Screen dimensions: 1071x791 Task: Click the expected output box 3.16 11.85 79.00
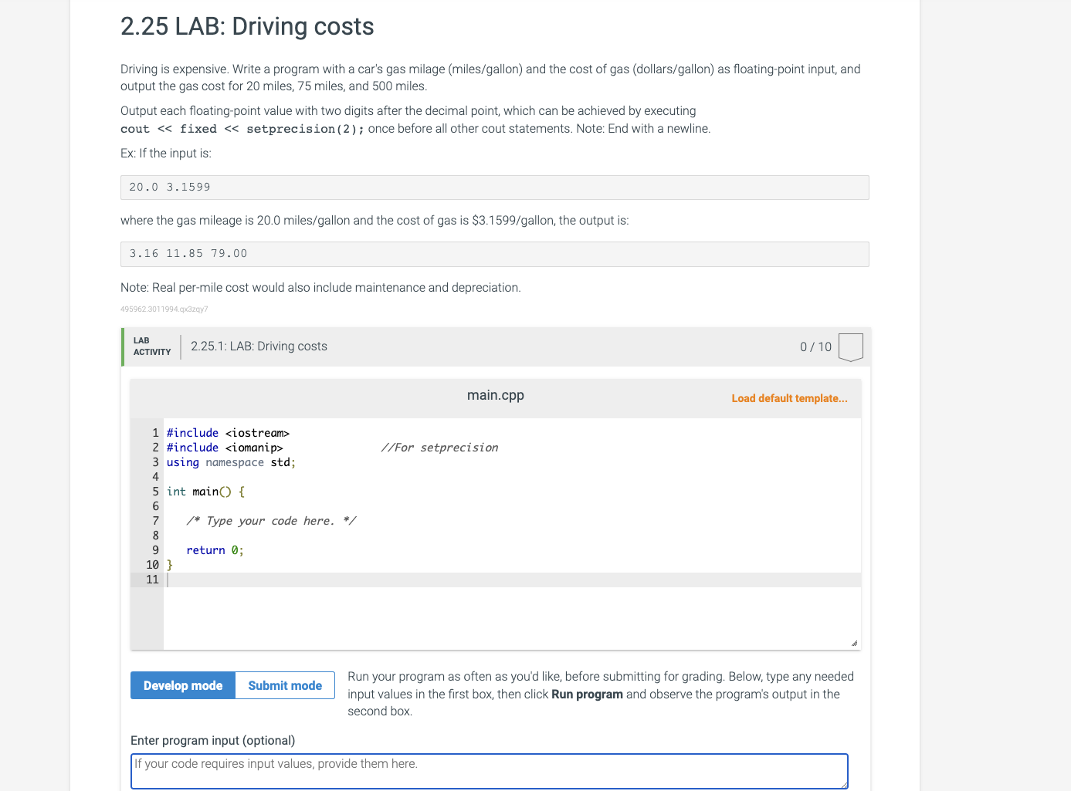click(494, 253)
